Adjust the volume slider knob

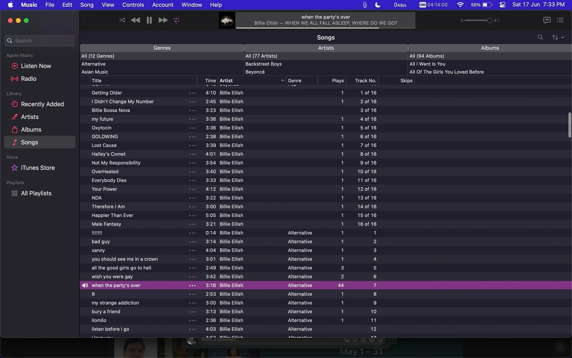[489, 20]
